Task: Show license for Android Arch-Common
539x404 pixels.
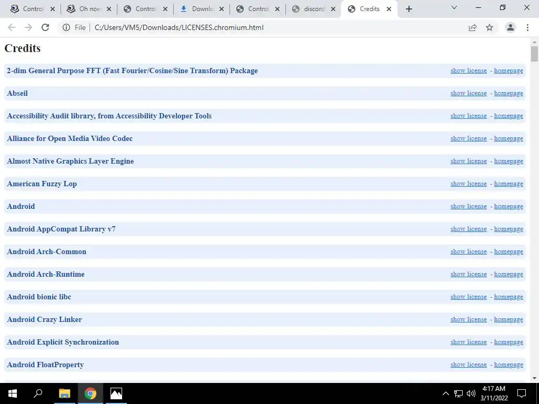Action: [468, 252]
